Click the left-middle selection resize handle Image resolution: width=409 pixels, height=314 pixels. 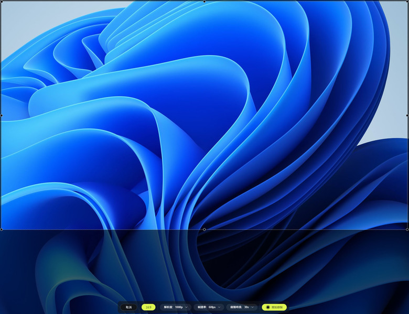pos(1,115)
